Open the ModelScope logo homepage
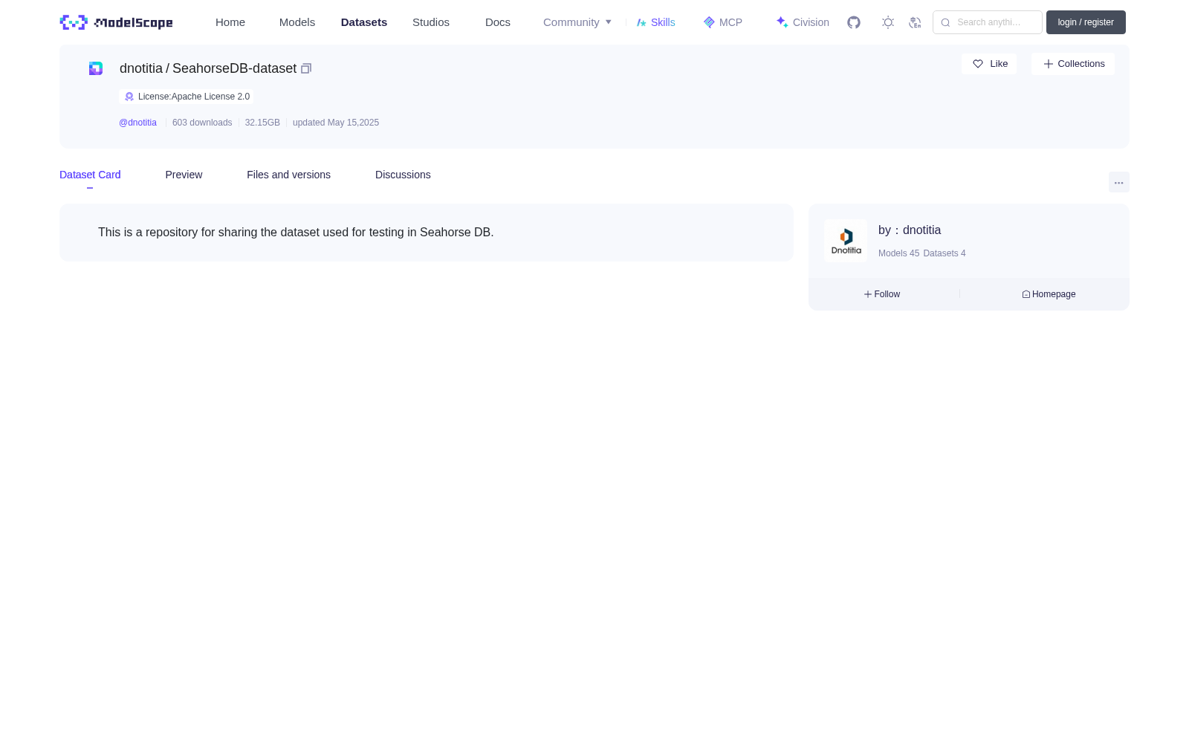Image resolution: width=1189 pixels, height=743 pixels. [116, 22]
